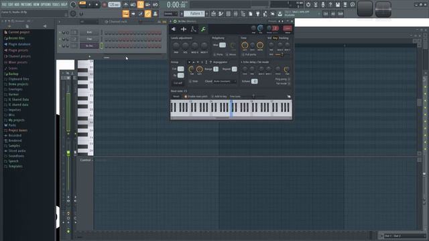Toggle the countdown before recording icon
429x241 pixels.
[140, 5]
